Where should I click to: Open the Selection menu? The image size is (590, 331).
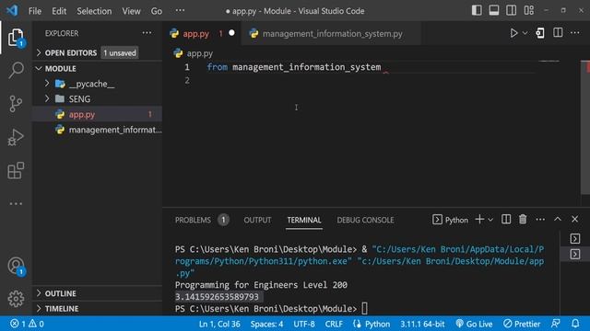tap(94, 11)
